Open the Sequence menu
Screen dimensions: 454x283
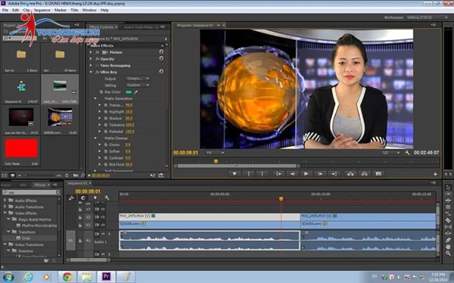[x=42, y=10]
